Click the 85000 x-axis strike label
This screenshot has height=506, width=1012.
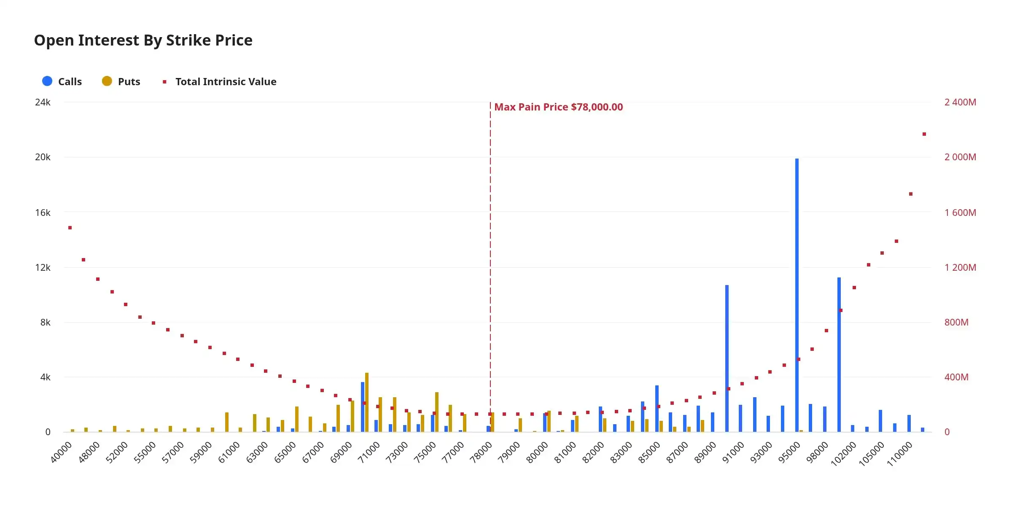pos(649,452)
